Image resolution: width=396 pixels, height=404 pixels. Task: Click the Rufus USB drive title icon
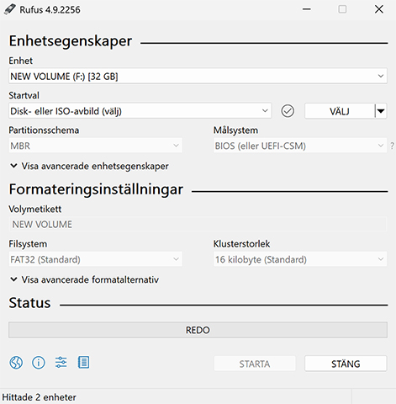pyautogui.click(x=9, y=9)
